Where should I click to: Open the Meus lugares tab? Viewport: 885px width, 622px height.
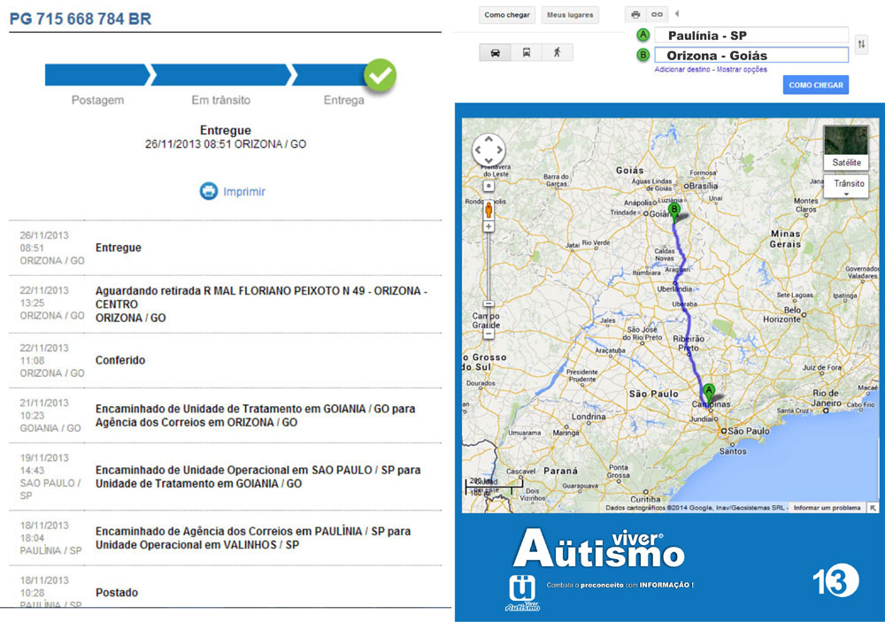[570, 15]
